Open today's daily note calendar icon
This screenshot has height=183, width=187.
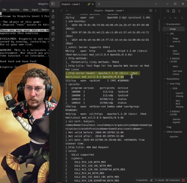(x=53, y=34)
